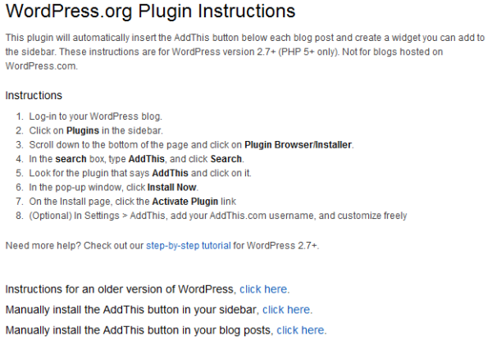Follow "click here" link for blog posts install
Screen dimensions: 492x341
click(x=301, y=330)
